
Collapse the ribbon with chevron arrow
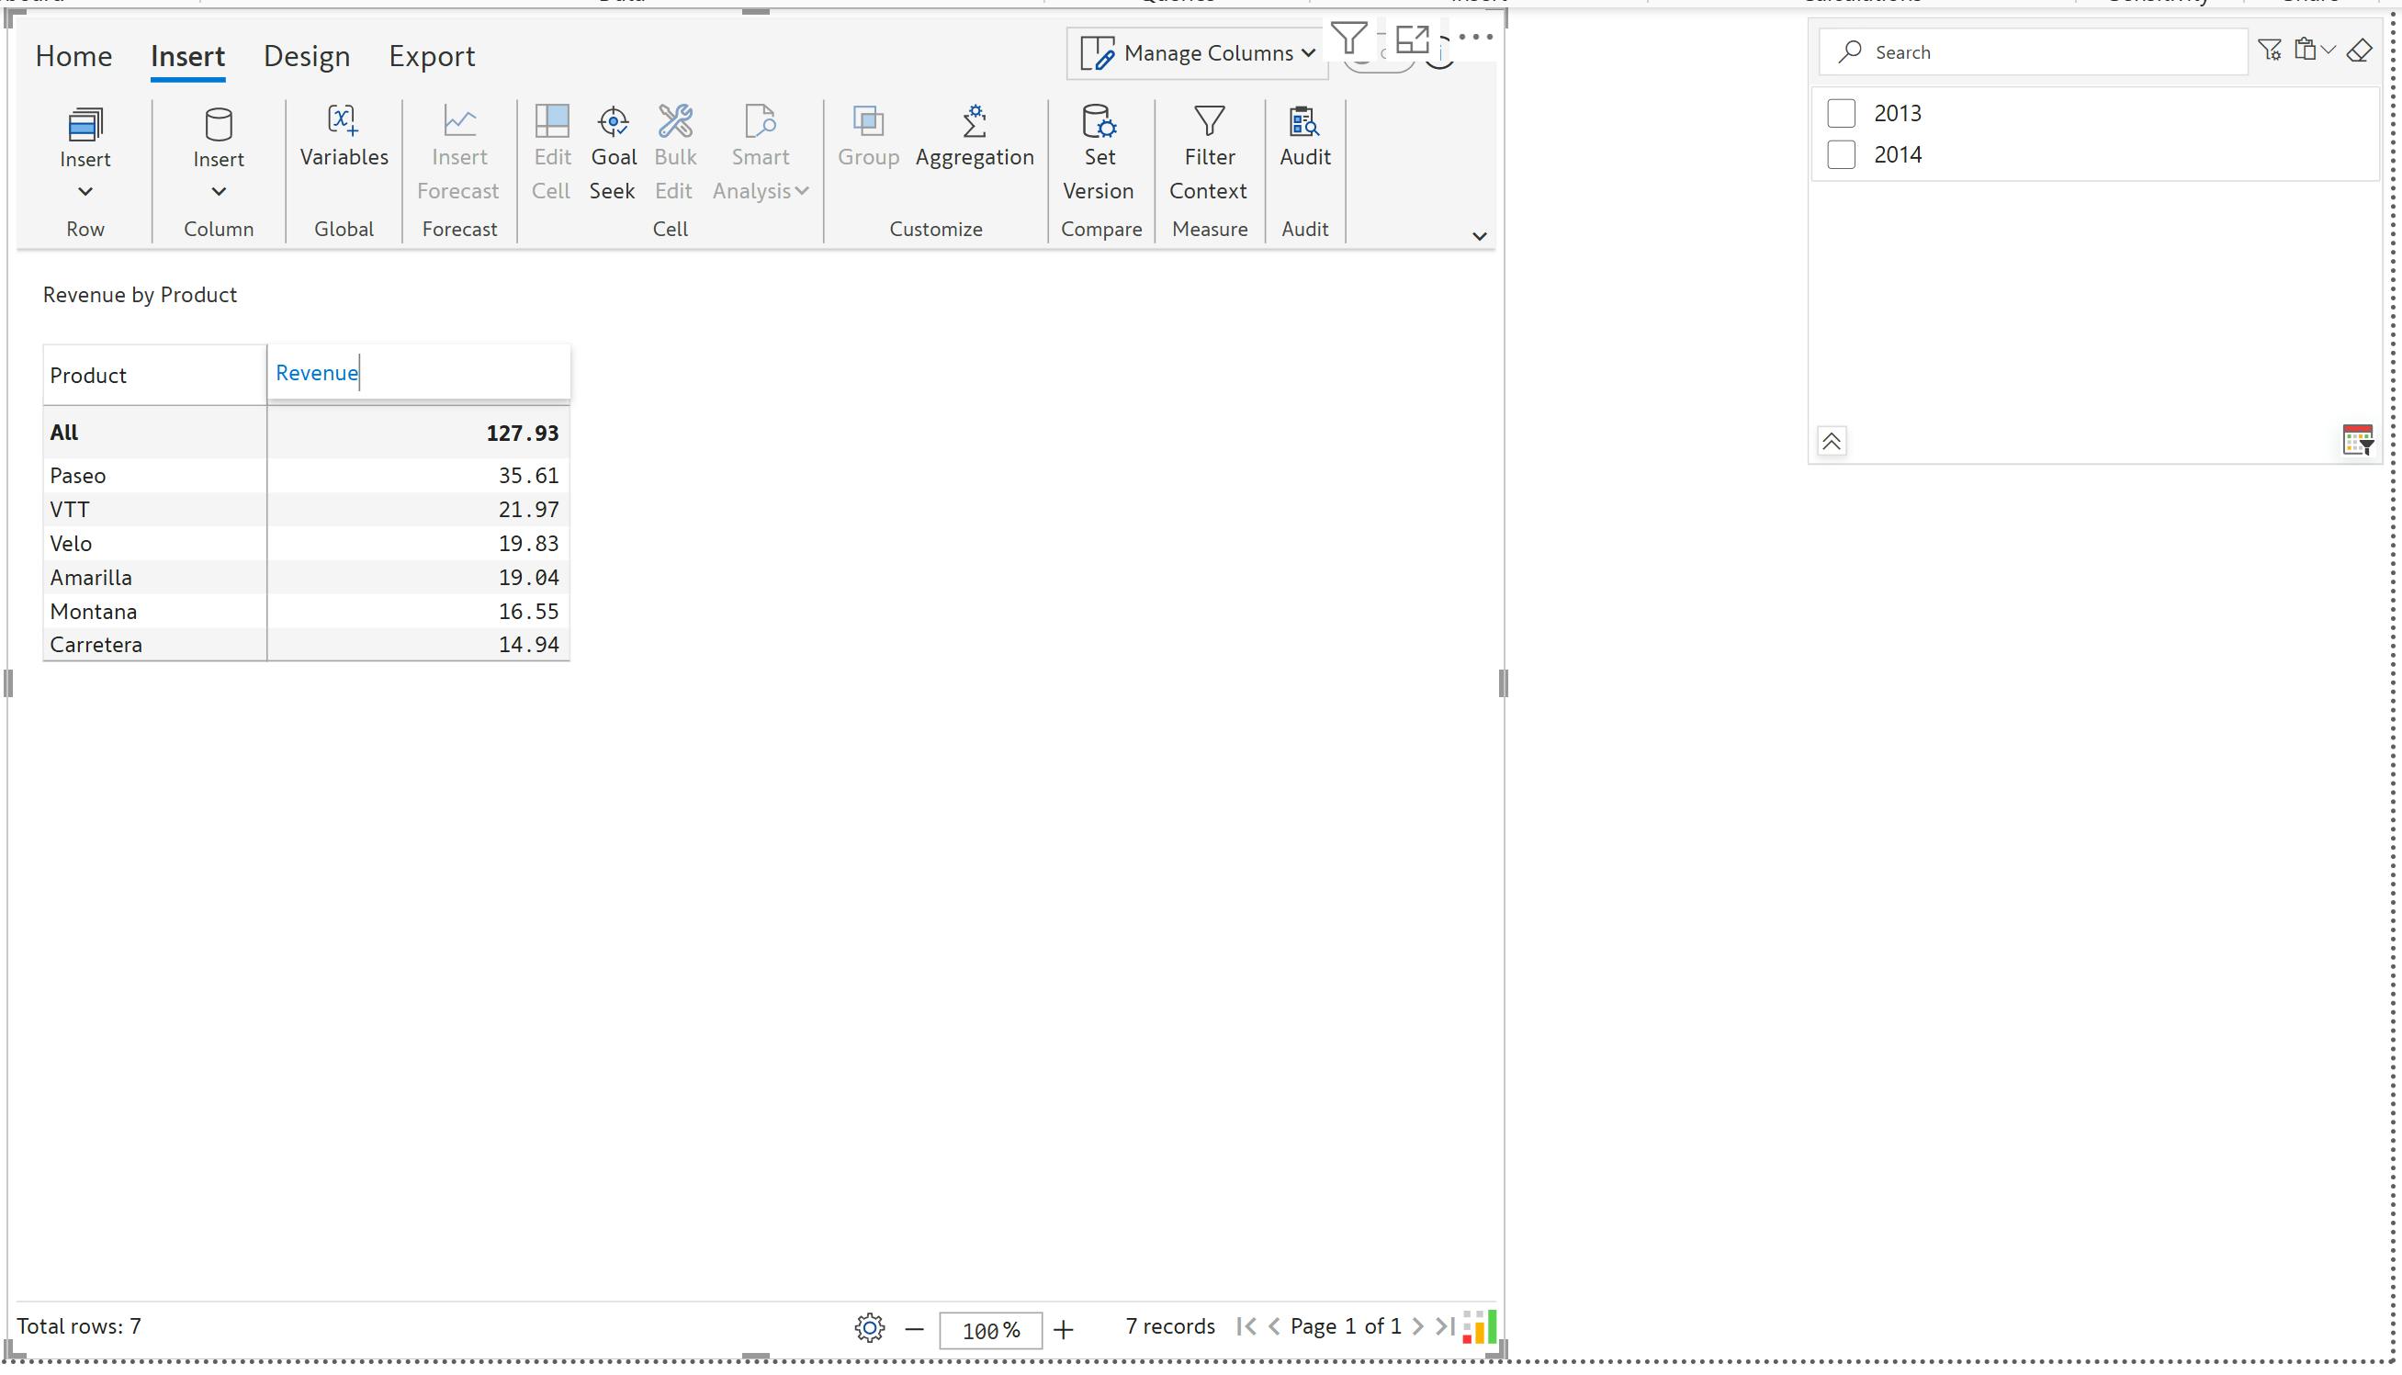tap(1479, 236)
